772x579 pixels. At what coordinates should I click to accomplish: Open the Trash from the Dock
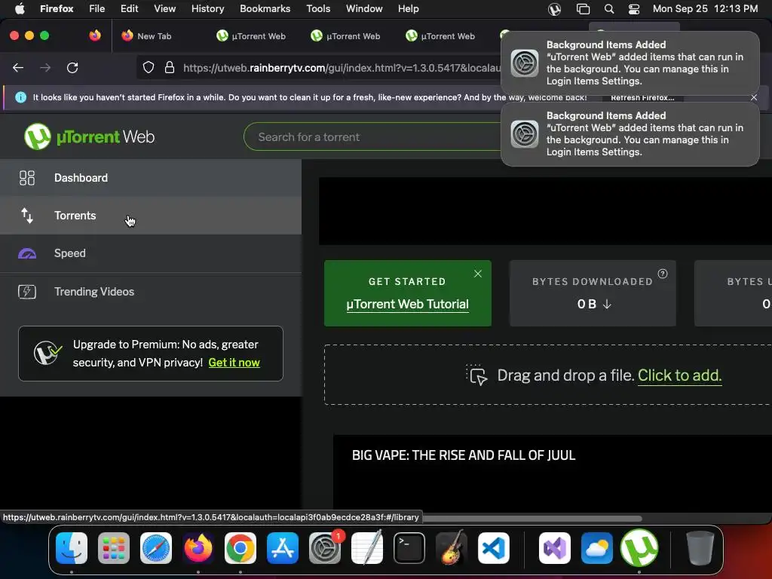700,548
